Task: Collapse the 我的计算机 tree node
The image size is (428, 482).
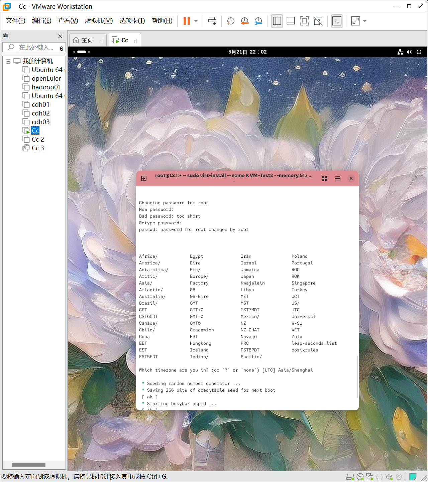Action: click(x=8, y=61)
